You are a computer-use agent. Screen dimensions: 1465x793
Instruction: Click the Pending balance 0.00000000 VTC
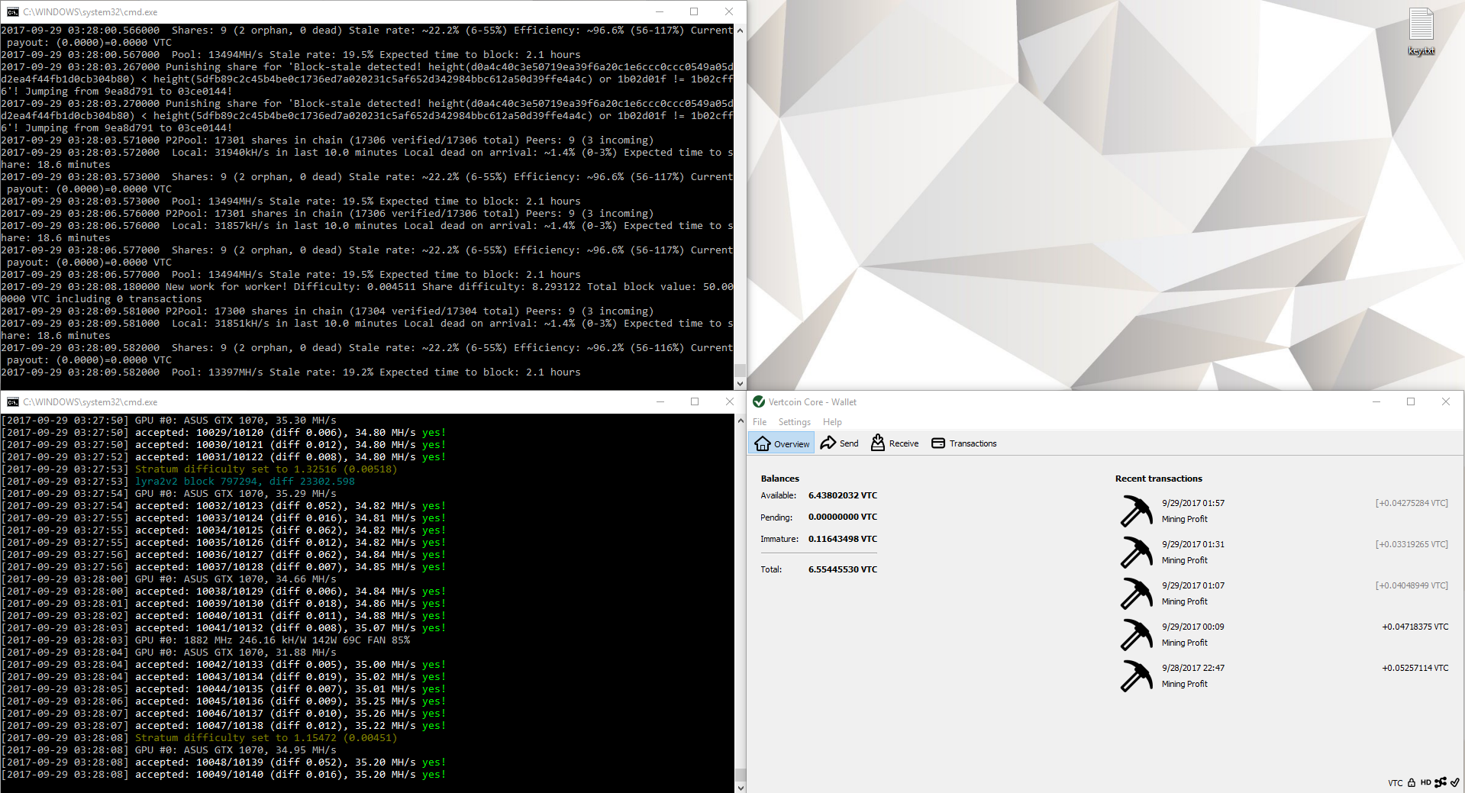tap(842, 517)
